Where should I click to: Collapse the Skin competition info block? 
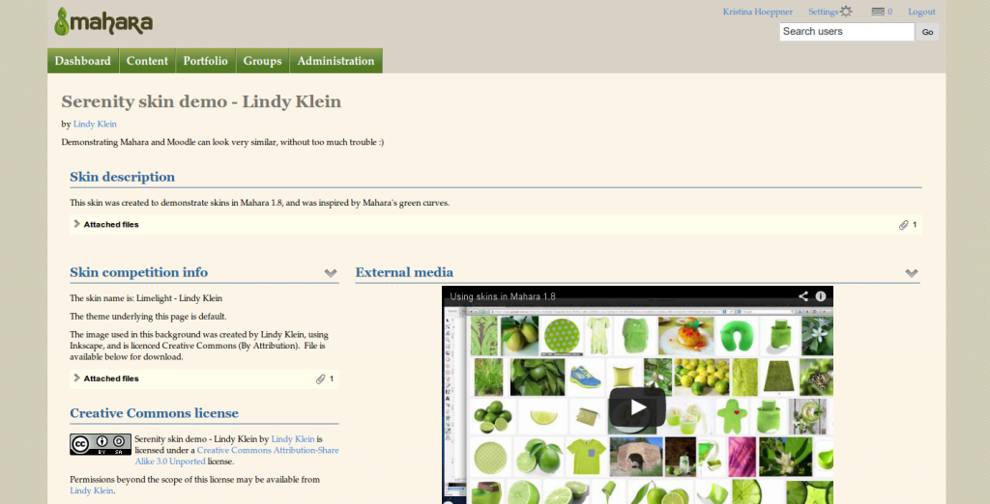coord(331,273)
